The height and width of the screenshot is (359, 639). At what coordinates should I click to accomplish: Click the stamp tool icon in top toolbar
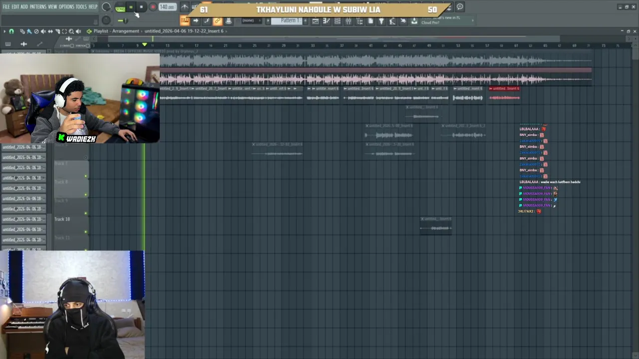point(228,20)
